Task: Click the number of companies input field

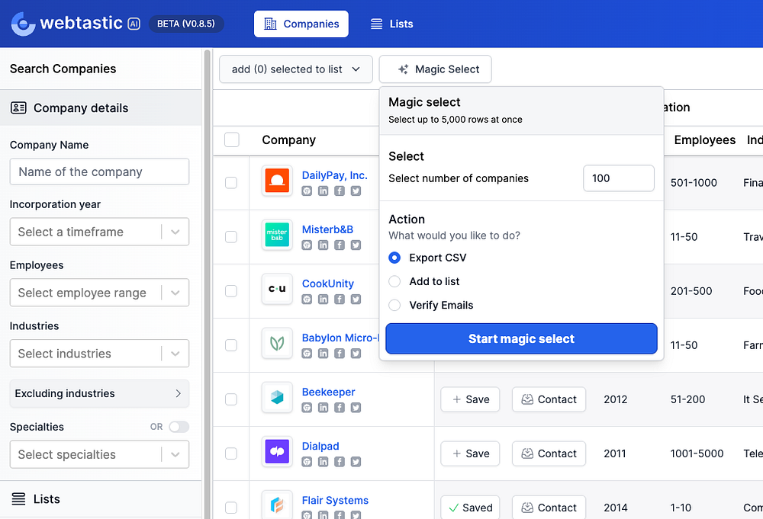Action: pos(619,178)
